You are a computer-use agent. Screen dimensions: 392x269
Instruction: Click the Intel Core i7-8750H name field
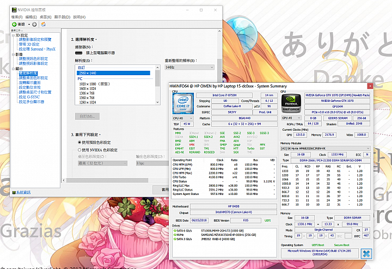pos(224,95)
